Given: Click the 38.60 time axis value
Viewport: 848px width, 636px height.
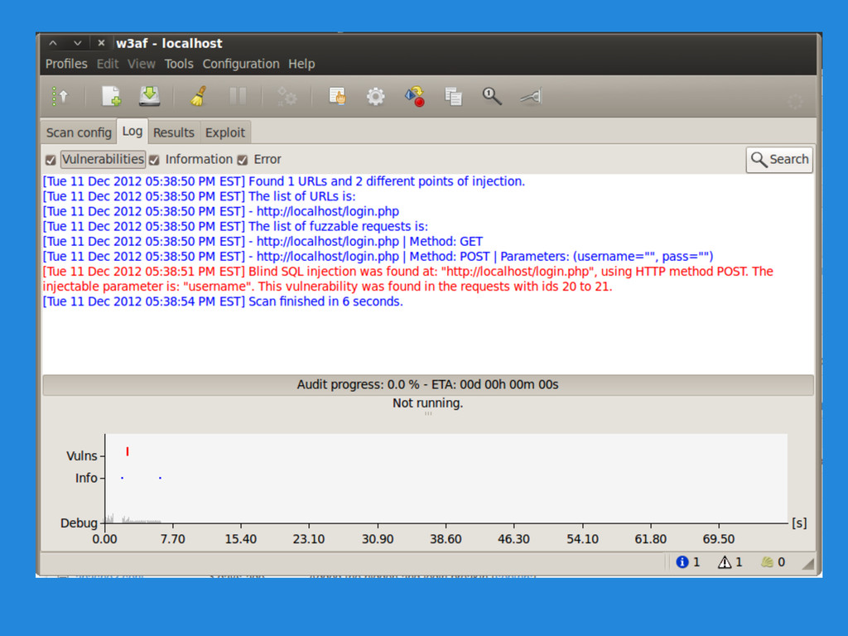Looking at the screenshot, I should (446, 539).
